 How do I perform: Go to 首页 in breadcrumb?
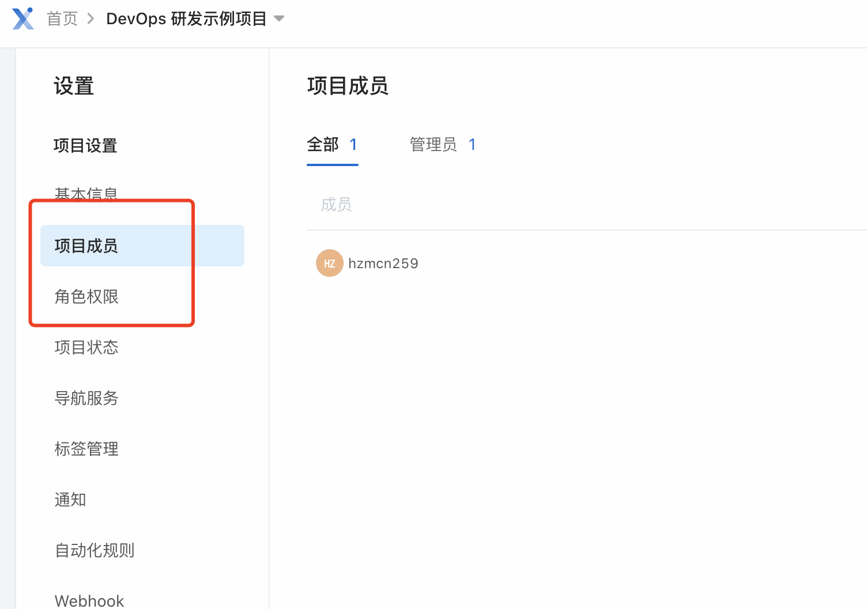pos(62,18)
